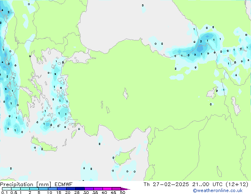Pick the 10–15 mm legend color box

click(x=53, y=189)
